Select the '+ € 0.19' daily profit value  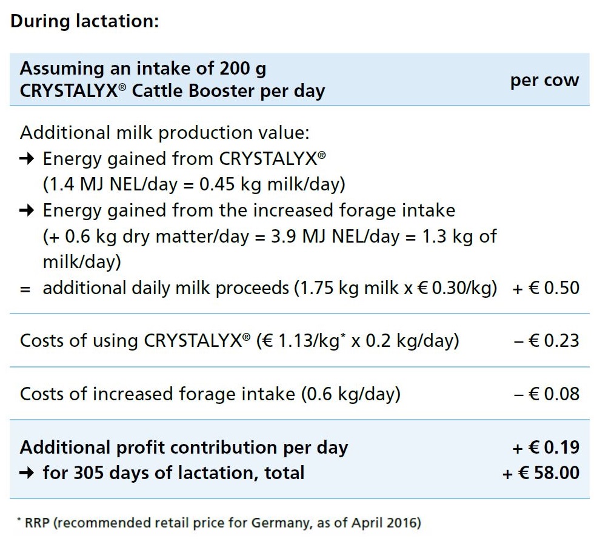[x=546, y=448]
